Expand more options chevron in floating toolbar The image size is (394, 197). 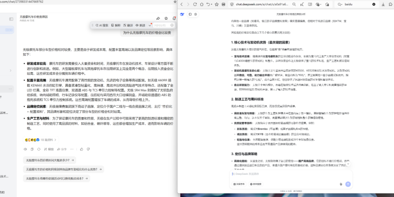click(x=150, y=25)
